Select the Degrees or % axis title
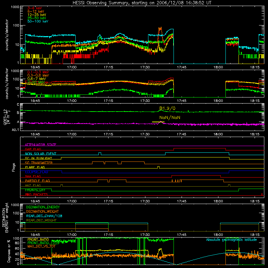 [x=9, y=251]
